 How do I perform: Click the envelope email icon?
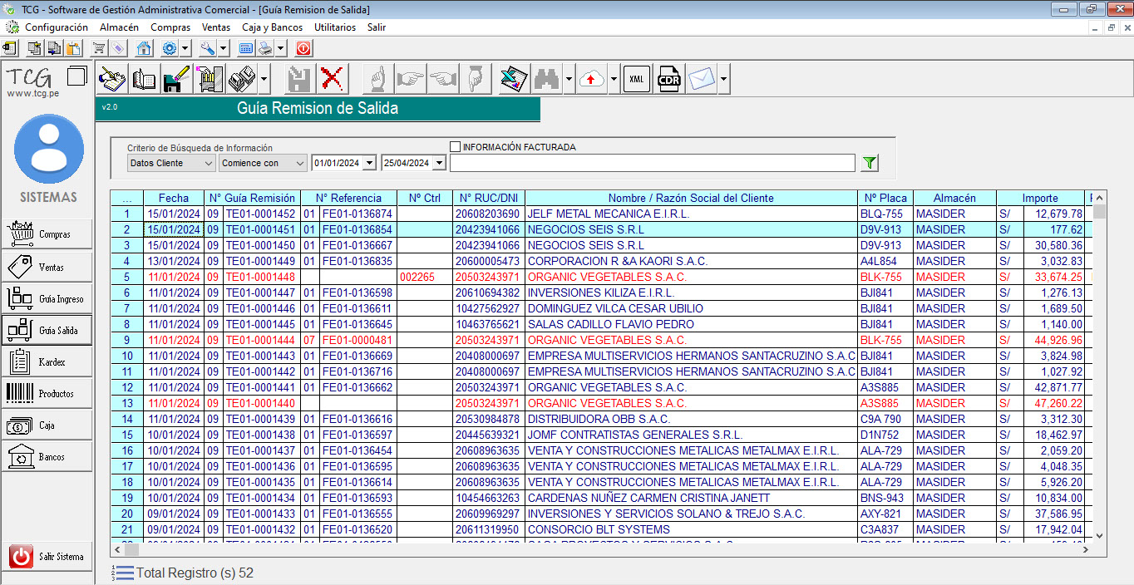pyautogui.click(x=702, y=80)
